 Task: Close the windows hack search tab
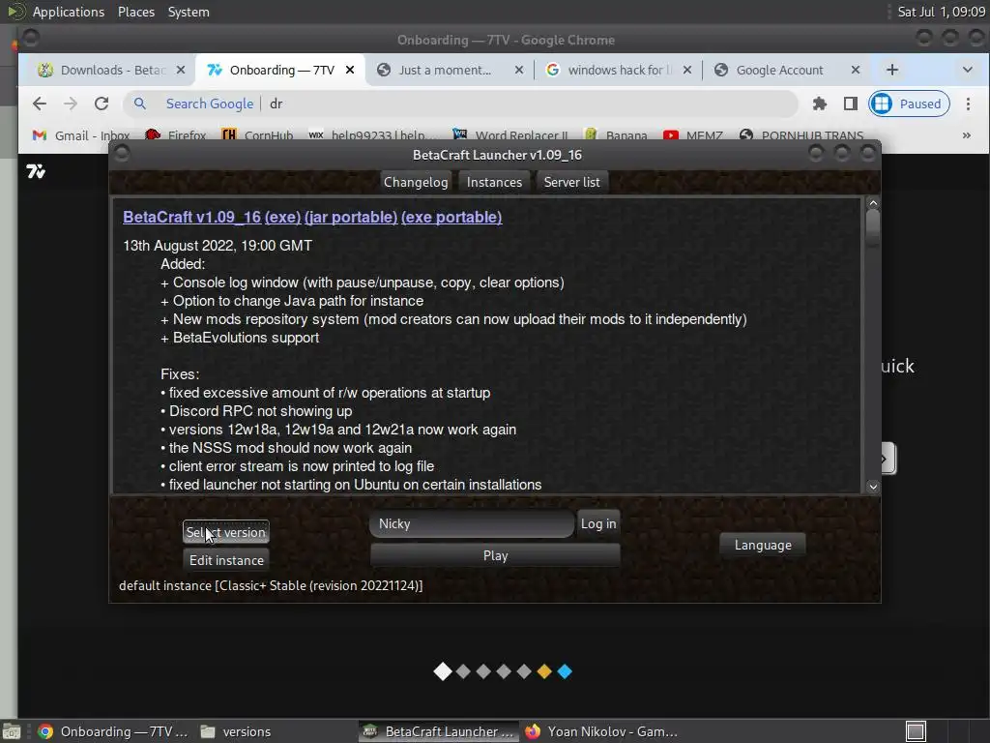pyautogui.click(x=687, y=70)
